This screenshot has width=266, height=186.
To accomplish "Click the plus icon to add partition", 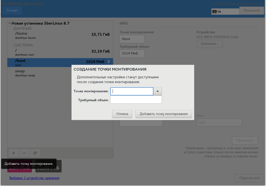I will pyautogui.click(x=13, y=153).
